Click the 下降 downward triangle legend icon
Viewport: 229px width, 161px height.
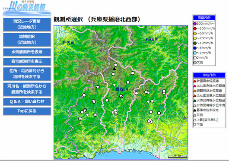coord(195,125)
